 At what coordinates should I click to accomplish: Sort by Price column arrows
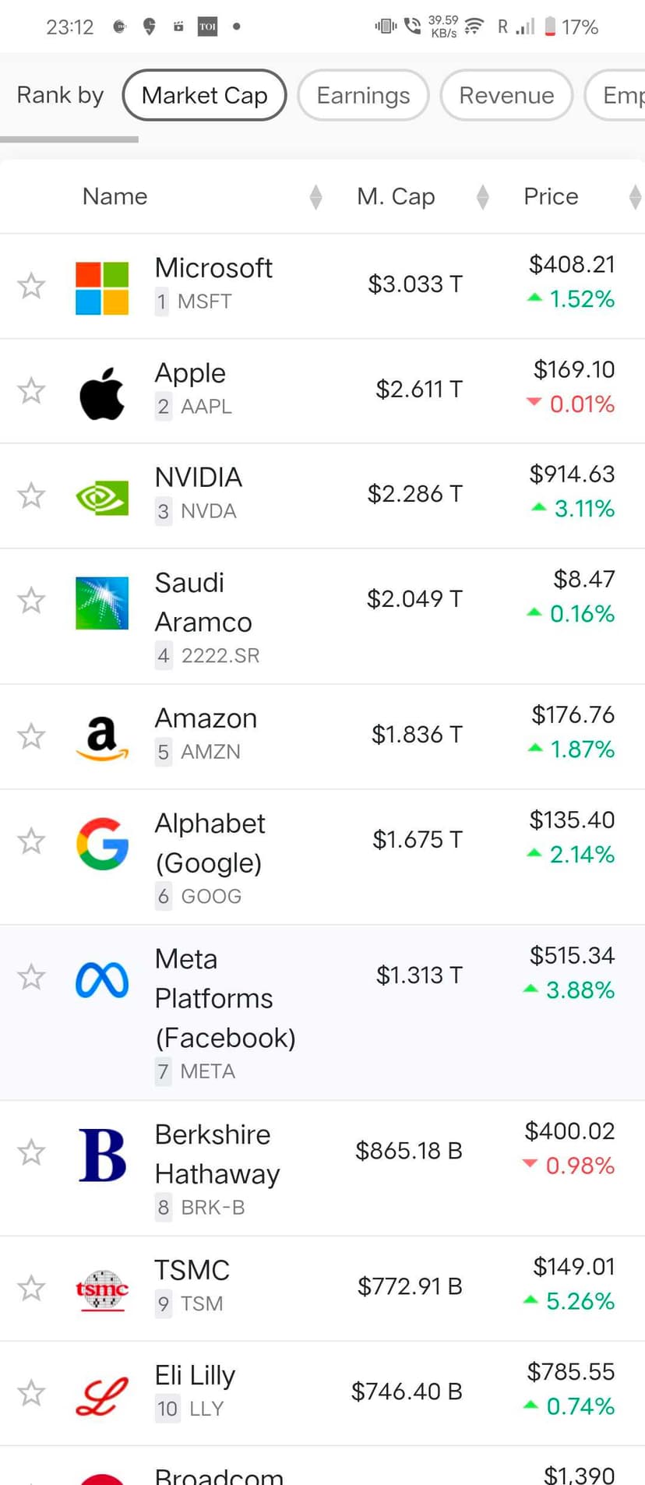point(635,197)
